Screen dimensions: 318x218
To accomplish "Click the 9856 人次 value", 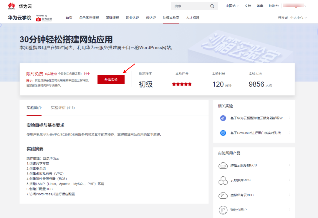I will tap(260, 84).
